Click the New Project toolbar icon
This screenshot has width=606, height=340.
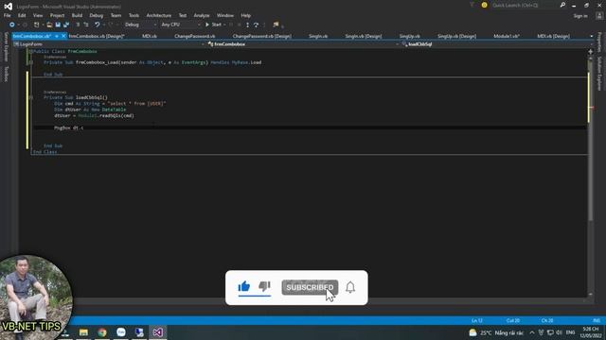pyautogui.click(x=37, y=25)
